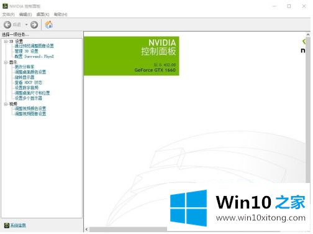Click the Forward arrow button in toolbar

coord(34,25)
